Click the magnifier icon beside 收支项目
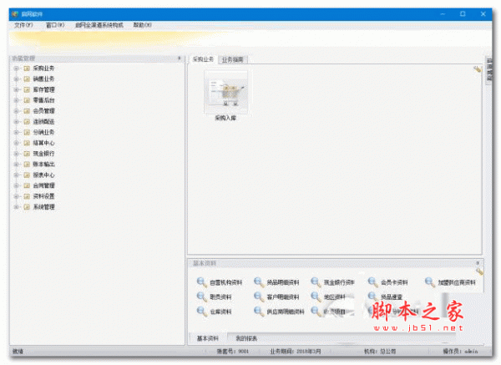The width and height of the screenshot is (501, 365). coord(316,312)
